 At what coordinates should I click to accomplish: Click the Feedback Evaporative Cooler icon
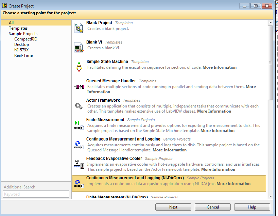pyautogui.click(x=79, y=164)
